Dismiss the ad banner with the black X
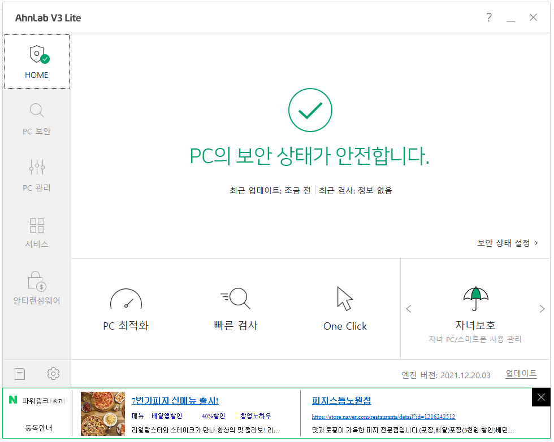This screenshot has height=442, width=554. coord(541,397)
